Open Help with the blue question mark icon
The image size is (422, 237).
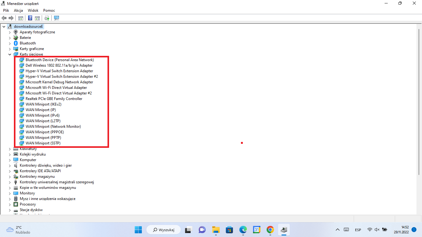coord(30,18)
